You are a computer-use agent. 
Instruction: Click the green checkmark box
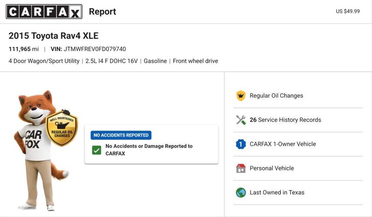(97, 150)
